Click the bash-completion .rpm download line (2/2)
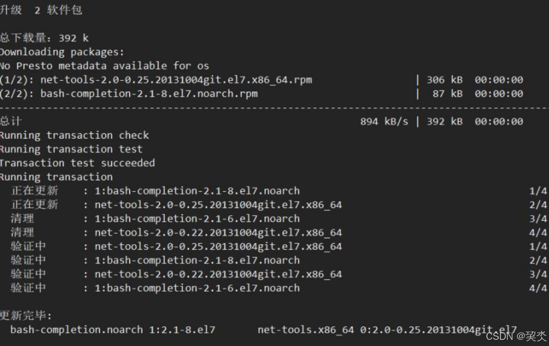The width and height of the screenshot is (549, 346). point(128,94)
